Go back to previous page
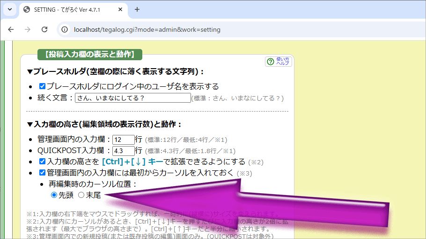Viewport: 426px width, 239px height. [11, 29]
